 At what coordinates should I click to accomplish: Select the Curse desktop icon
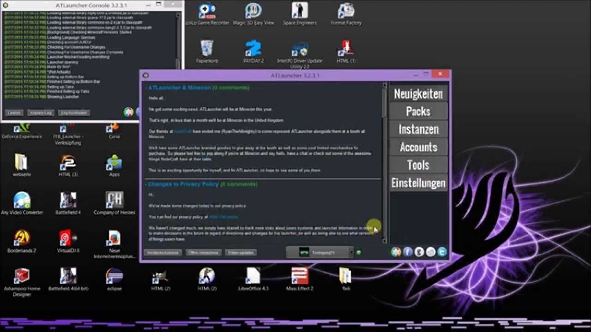click(114, 130)
